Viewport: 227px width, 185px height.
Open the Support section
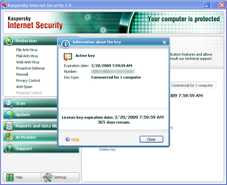pyautogui.click(x=41, y=149)
